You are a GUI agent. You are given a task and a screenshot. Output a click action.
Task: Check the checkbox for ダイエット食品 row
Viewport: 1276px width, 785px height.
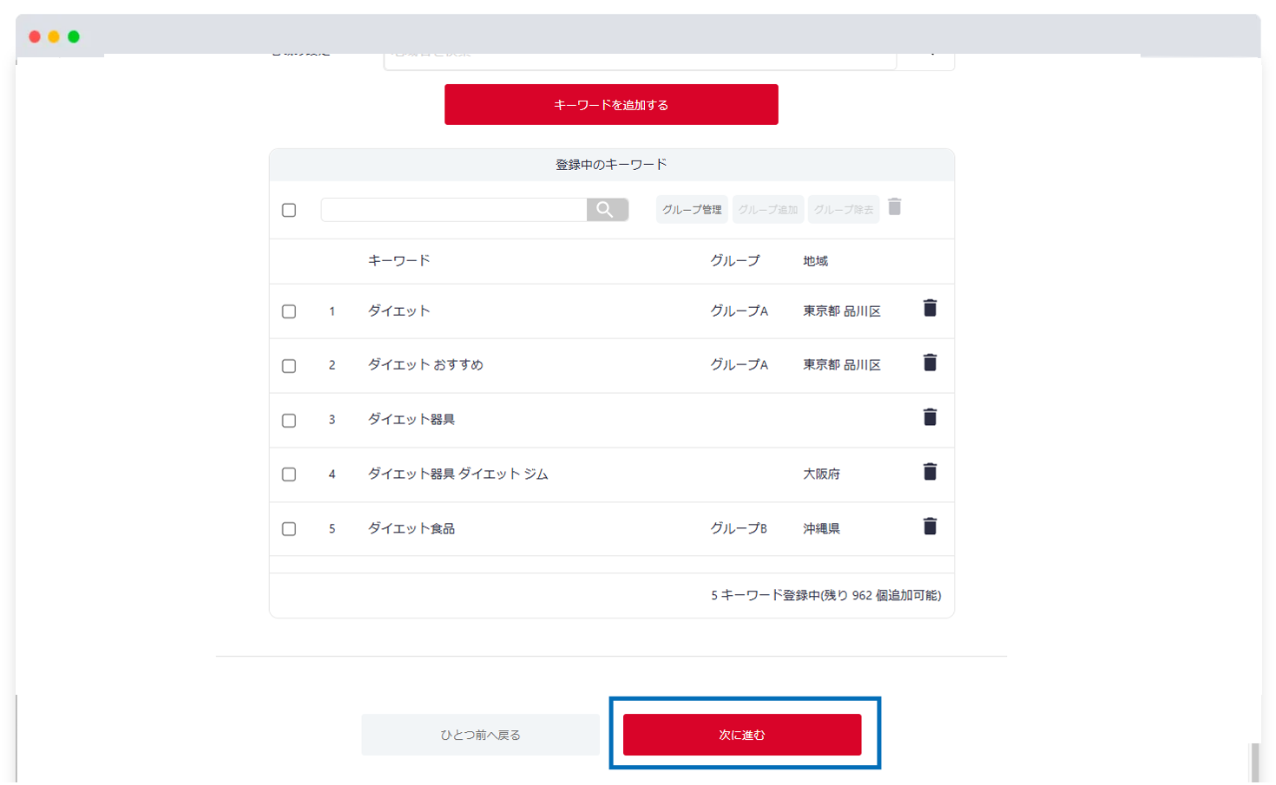tap(289, 528)
